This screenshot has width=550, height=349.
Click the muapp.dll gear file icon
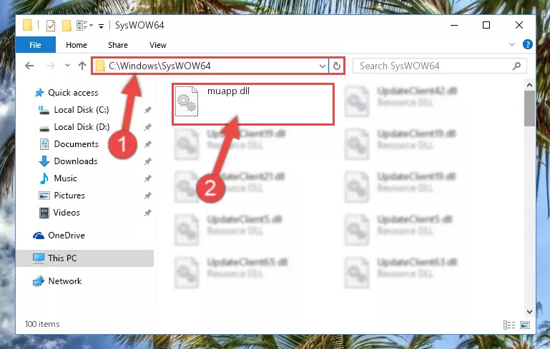(187, 101)
